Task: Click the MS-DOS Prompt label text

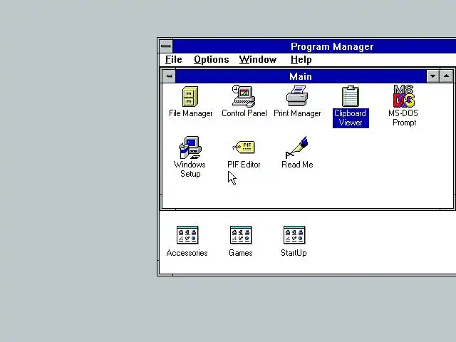Action: pyautogui.click(x=404, y=118)
